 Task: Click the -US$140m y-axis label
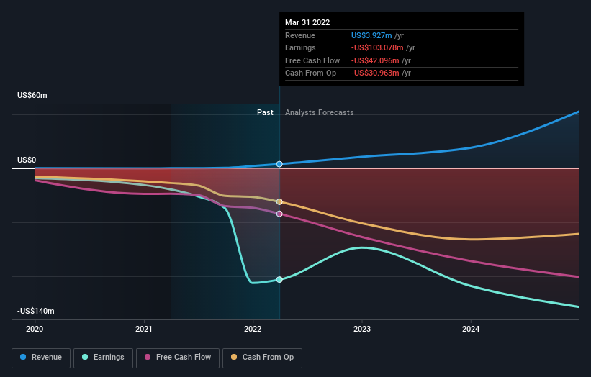[x=36, y=311]
